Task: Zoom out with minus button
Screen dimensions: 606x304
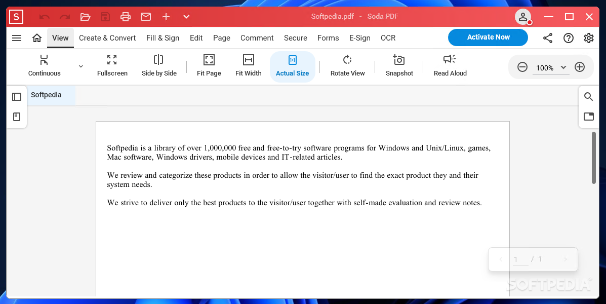Action: pyautogui.click(x=522, y=67)
